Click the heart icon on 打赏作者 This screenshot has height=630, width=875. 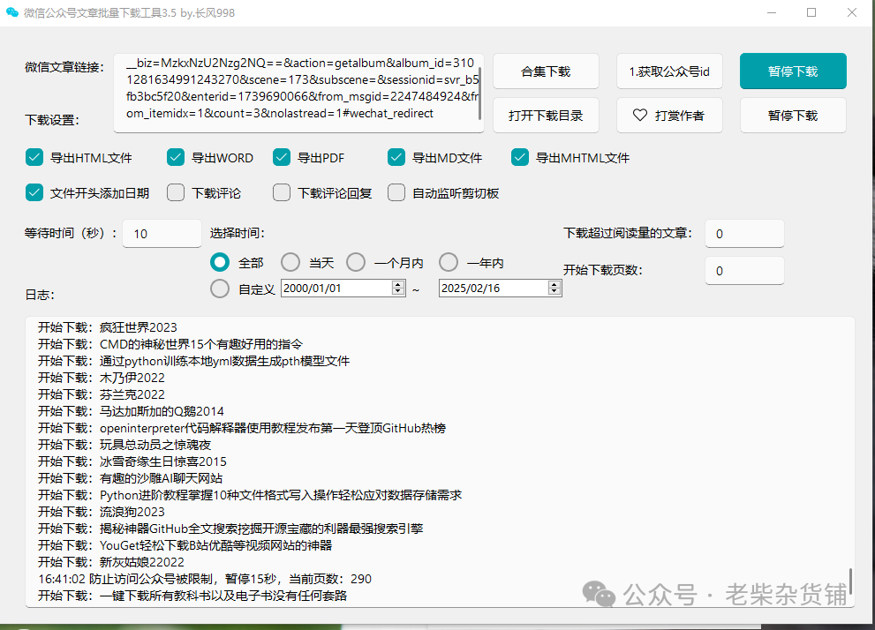pos(640,115)
